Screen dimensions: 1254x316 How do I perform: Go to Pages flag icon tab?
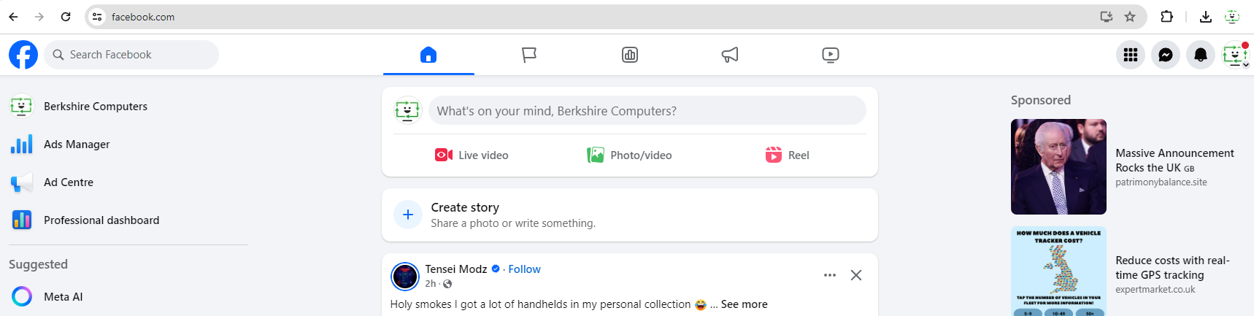point(529,55)
